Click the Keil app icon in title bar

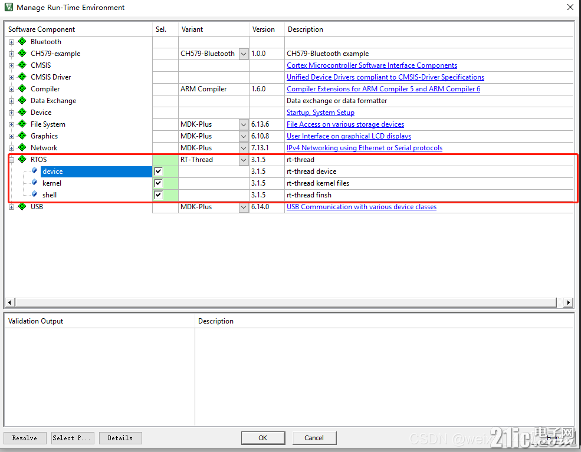[x=9, y=7]
